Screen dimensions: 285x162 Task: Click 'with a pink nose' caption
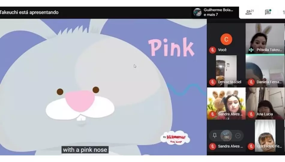pyautogui.click(x=85, y=150)
